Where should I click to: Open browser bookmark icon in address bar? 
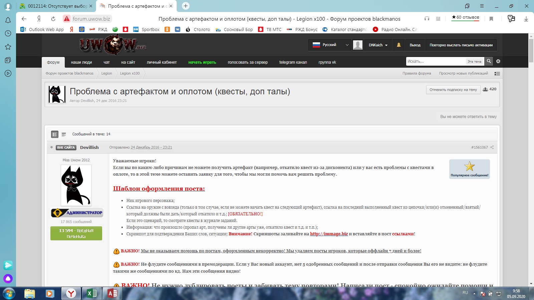tap(491, 19)
